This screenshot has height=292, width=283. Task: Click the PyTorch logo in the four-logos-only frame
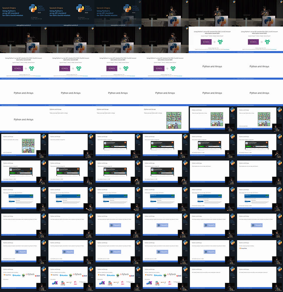[30, 274]
